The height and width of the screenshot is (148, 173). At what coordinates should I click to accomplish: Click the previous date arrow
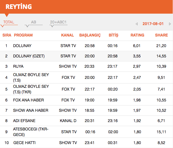pos(136,24)
